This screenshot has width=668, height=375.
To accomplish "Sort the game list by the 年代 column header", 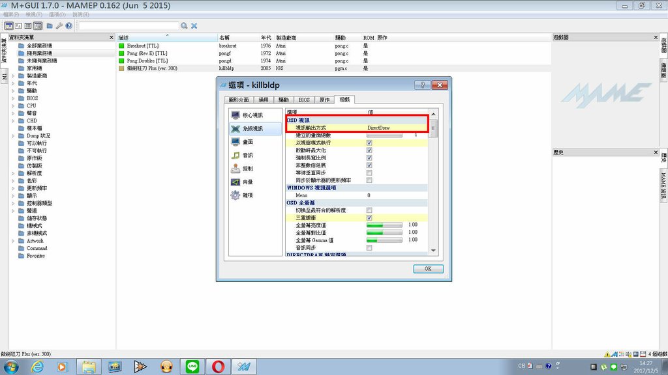I will [266, 38].
